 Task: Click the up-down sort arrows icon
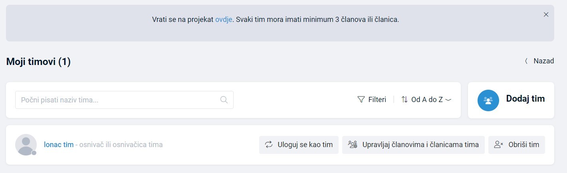click(404, 100)
